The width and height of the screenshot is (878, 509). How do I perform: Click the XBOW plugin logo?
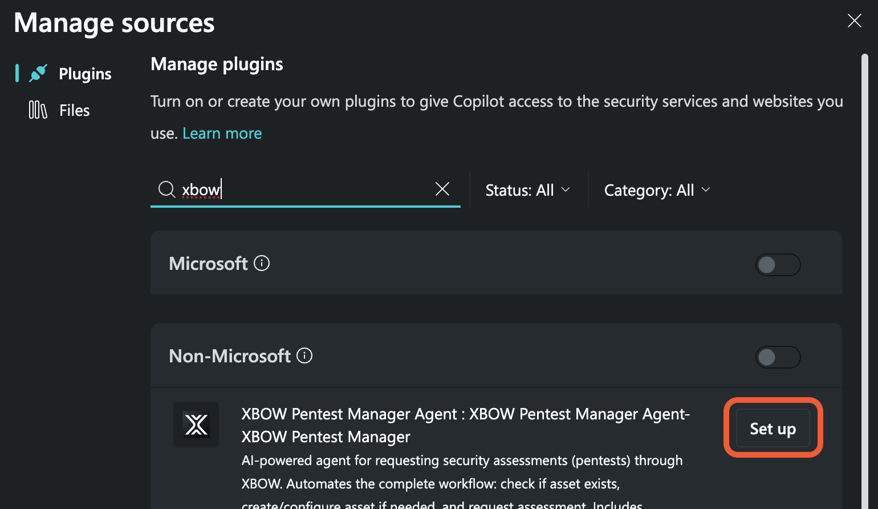[x=196, y=425]
